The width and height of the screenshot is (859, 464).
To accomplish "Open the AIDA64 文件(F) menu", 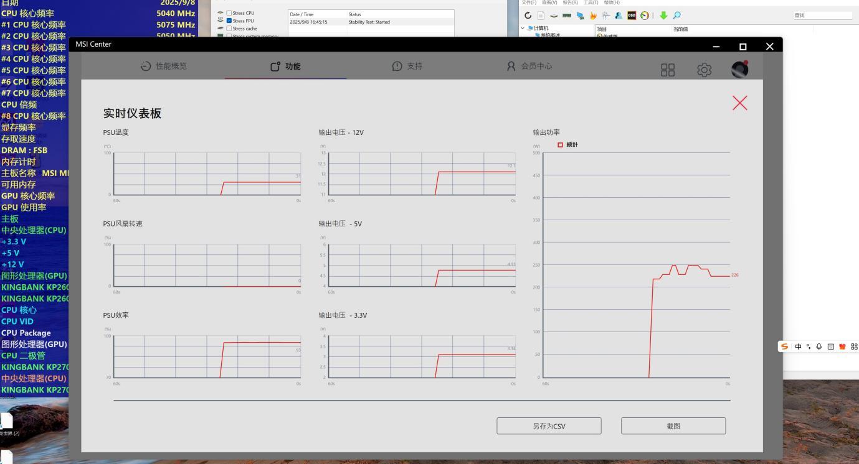I will (x=529, y=2).
